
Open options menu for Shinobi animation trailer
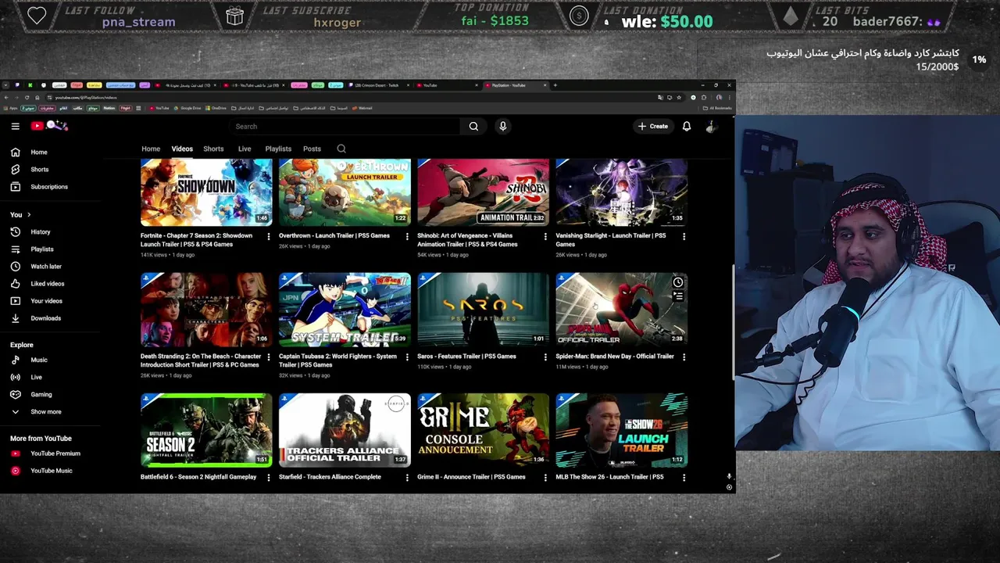click(545, 236)
